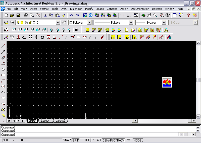Screen dimensions: 201x143
Task: Open the Concept menu
Action: pos(112,9)
